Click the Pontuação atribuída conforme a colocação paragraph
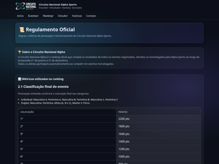The image size is (219, 164). 54,94
